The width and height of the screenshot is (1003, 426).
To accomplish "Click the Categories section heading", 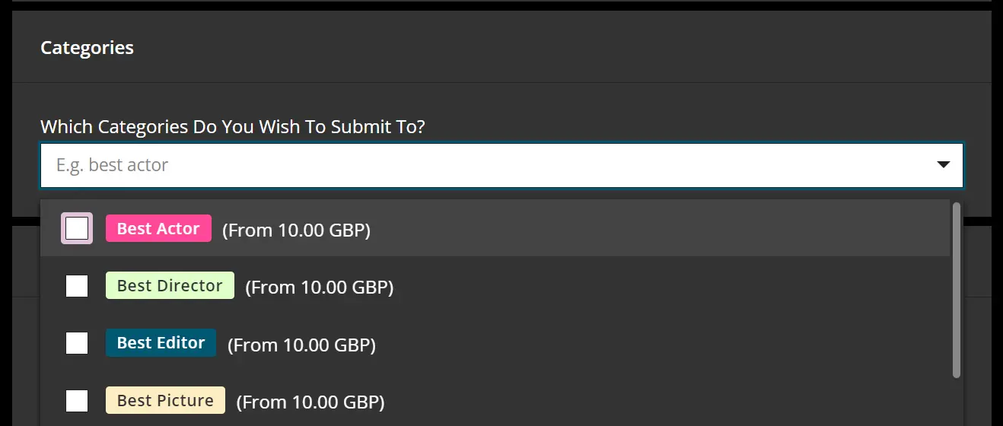I will pos(87,47).
